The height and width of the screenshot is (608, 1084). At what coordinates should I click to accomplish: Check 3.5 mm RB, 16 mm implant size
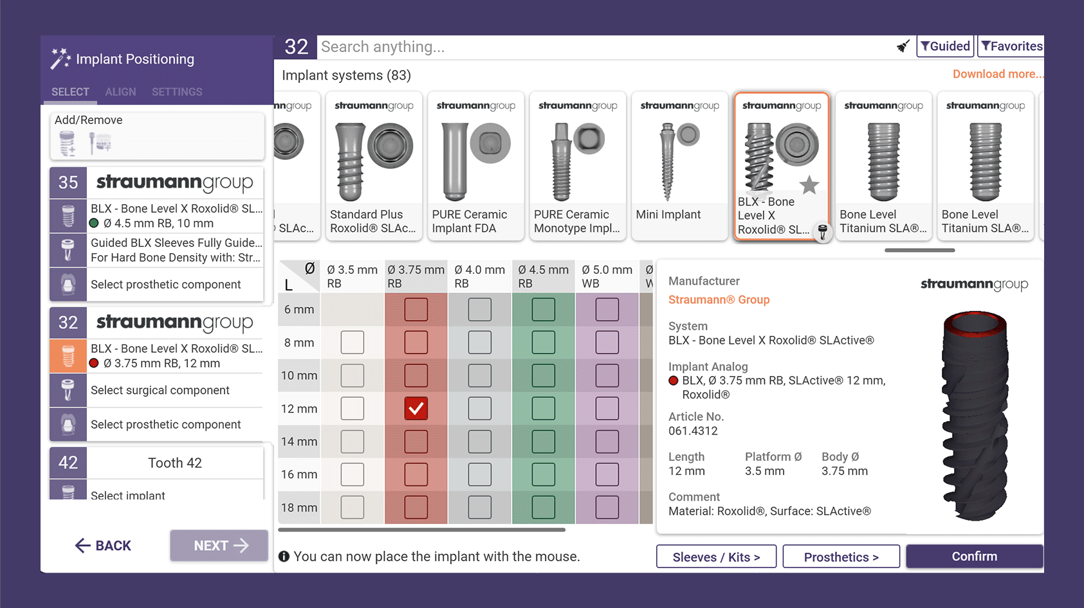[x=353, y=474]
